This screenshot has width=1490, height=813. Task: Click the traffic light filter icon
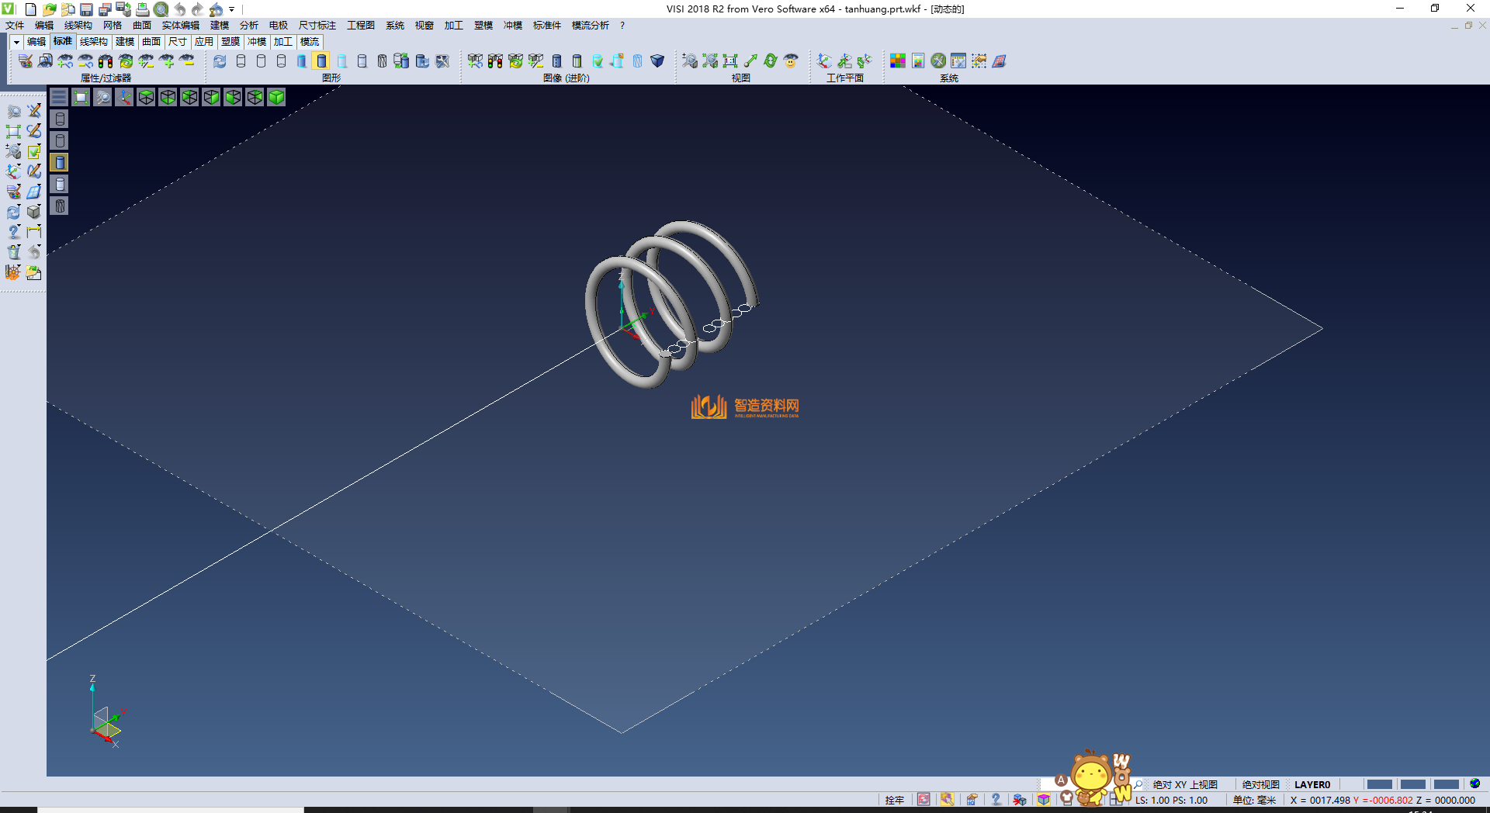point(106,61)
